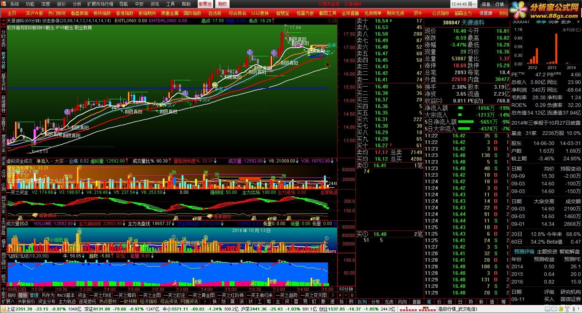This screenshot has height=313, width=582.
Task: Open the 系统 menu
Action: (15, 4)
